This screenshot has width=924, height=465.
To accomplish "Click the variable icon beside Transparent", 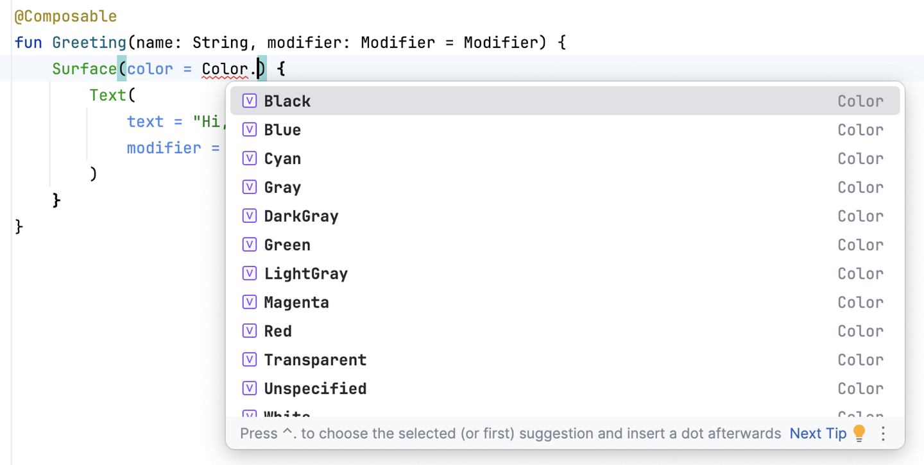I will 250,360.
